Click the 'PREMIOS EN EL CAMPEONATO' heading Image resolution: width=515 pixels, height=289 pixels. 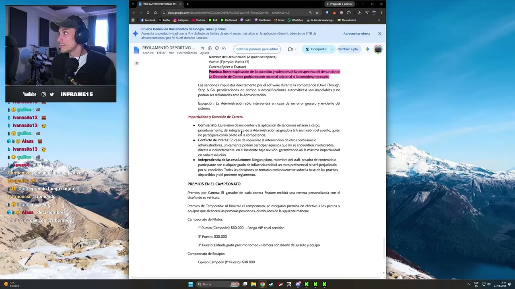pos(214,184)
